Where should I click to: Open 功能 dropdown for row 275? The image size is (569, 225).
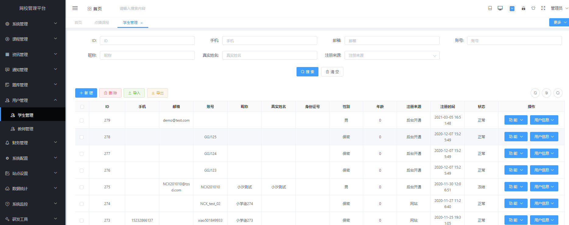tap(516, 187)
